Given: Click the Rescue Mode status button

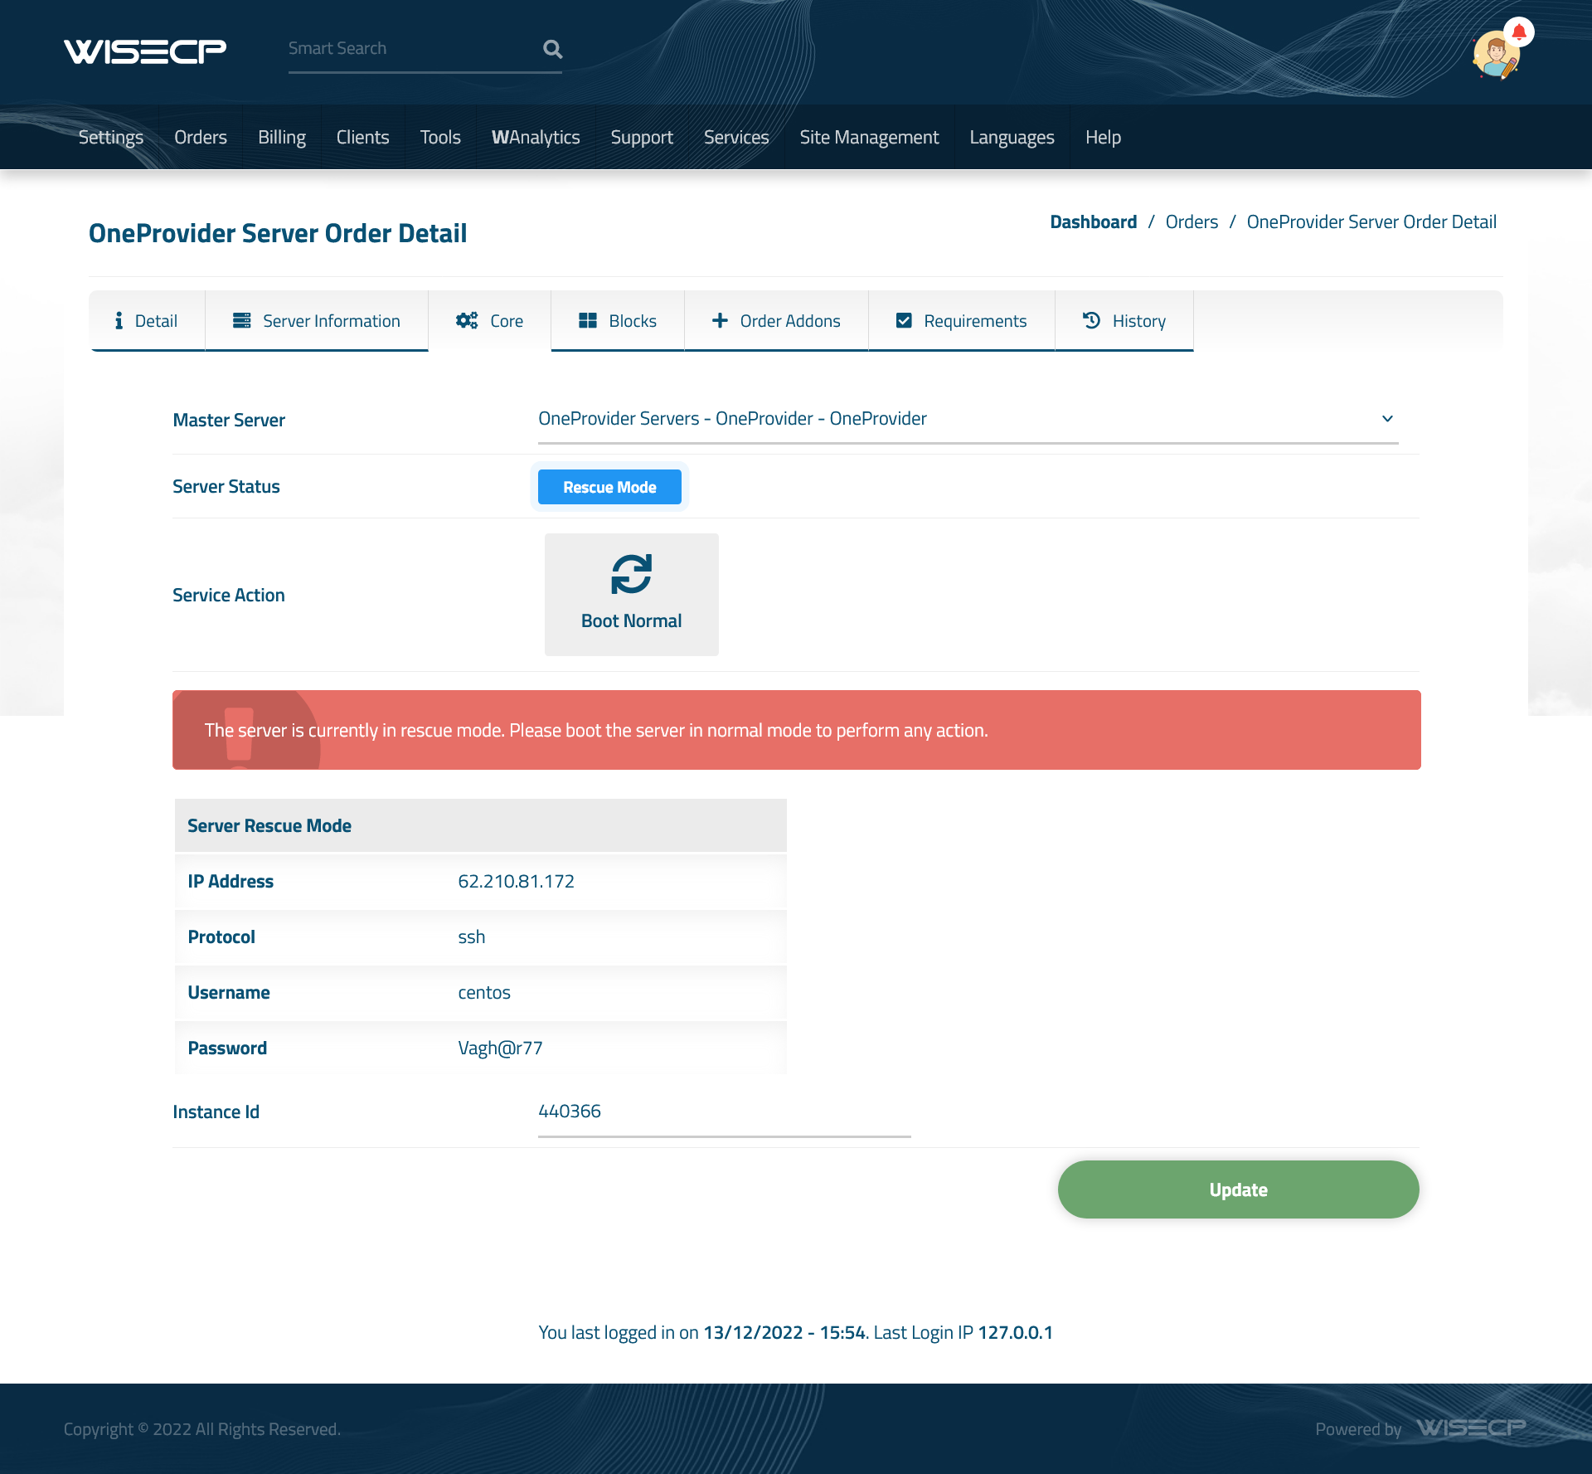Looking at the screenshot, I should 609,487.
